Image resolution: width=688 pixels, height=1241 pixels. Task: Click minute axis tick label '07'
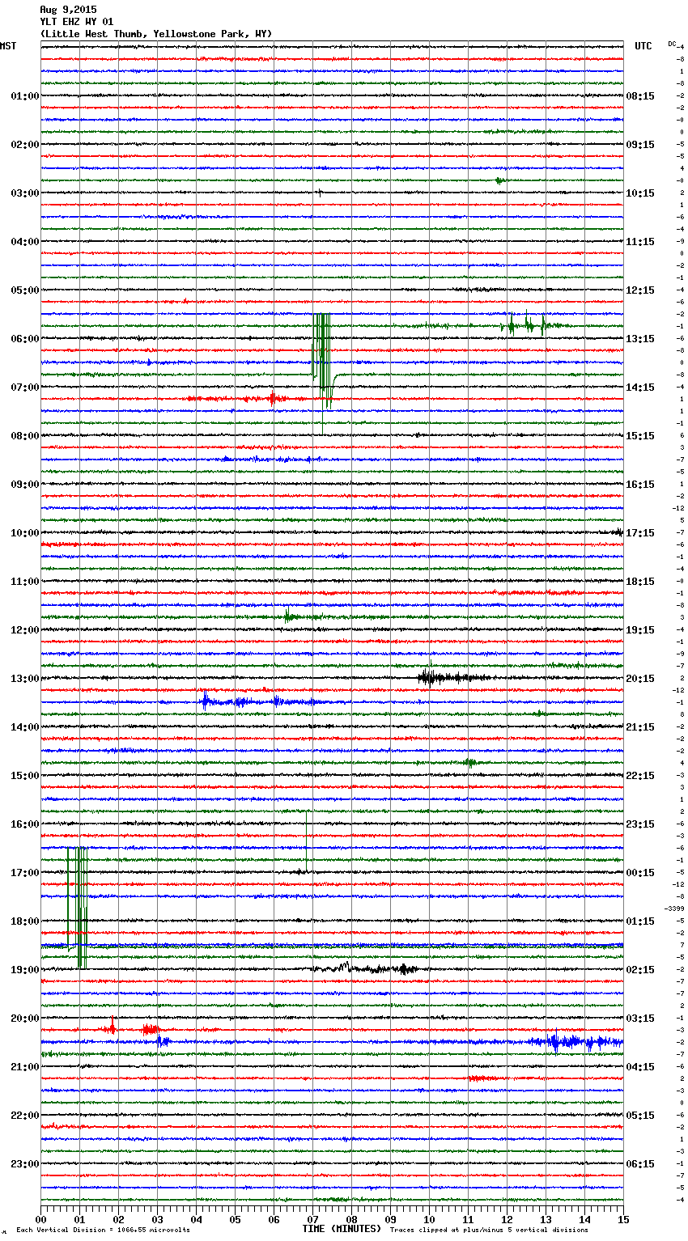tap(312, 1219)
